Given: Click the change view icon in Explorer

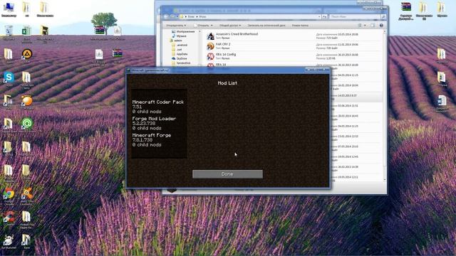Looking at the screenshot, I should pos(360,26).
